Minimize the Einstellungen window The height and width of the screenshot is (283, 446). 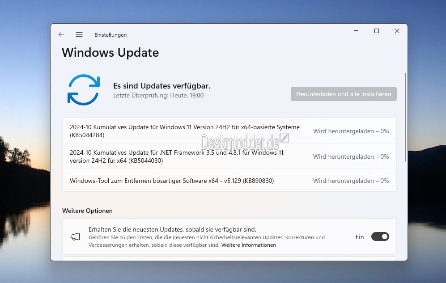pyautogui.click(x=356, y=31)
